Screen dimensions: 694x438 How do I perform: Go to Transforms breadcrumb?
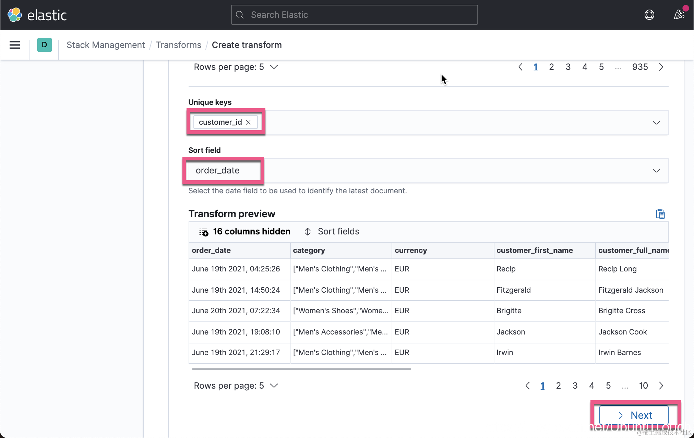(x=178, y=45)
